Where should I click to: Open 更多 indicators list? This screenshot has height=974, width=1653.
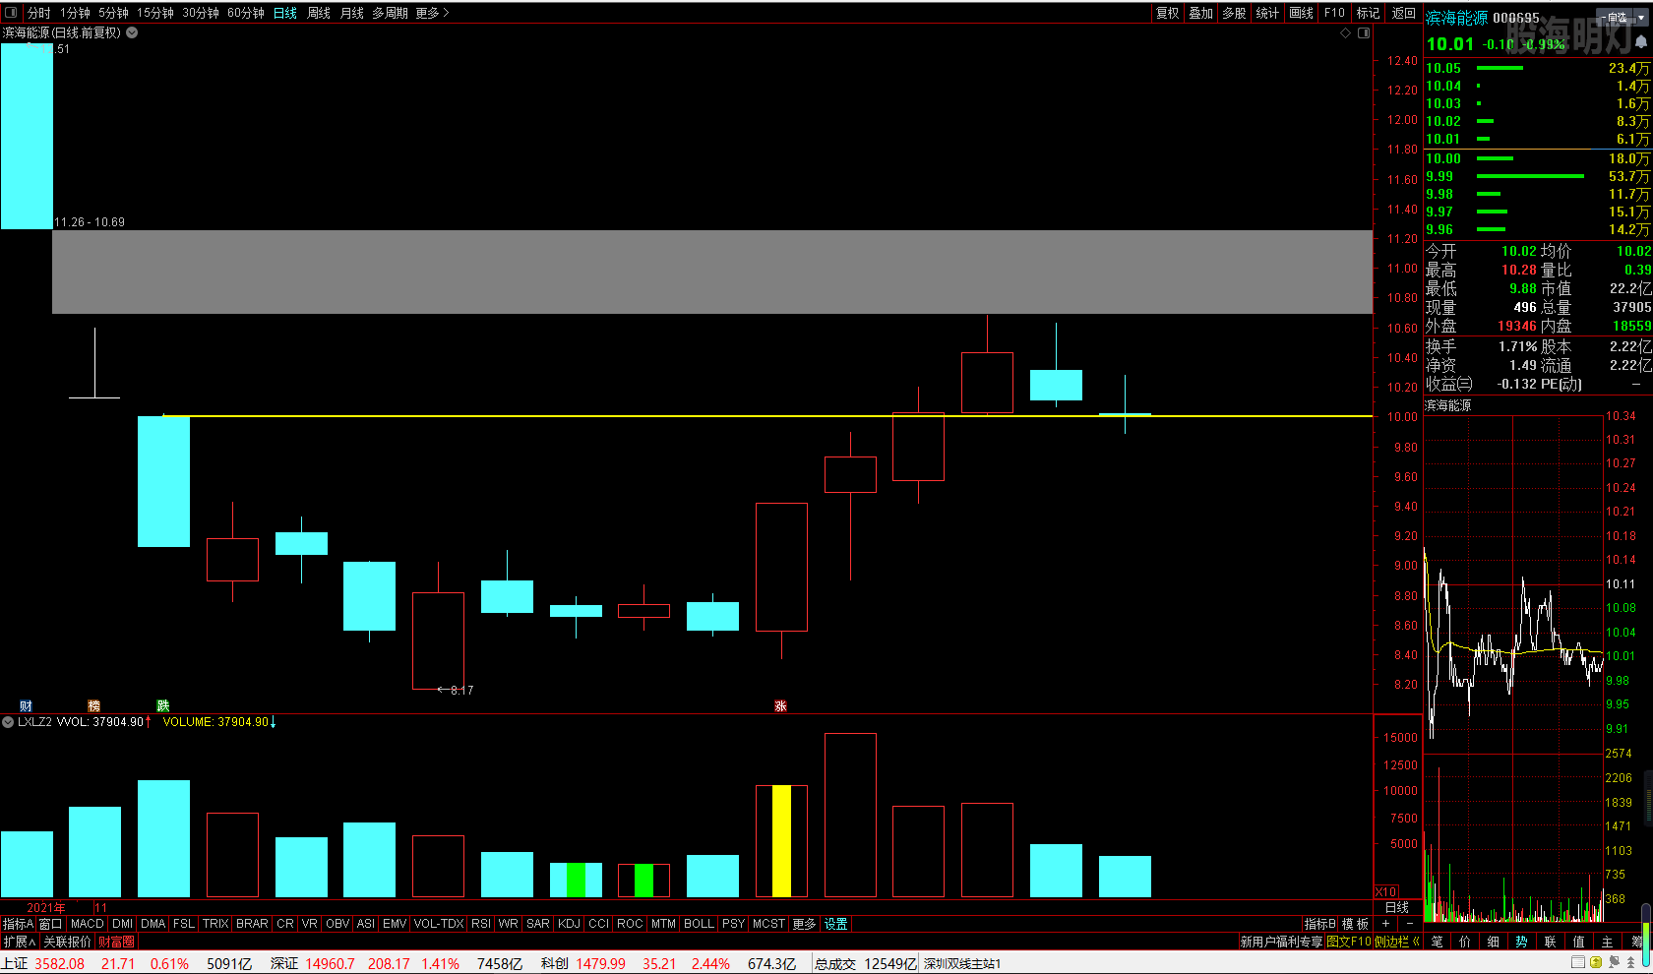pyautogui.click(x=804, y=924)
